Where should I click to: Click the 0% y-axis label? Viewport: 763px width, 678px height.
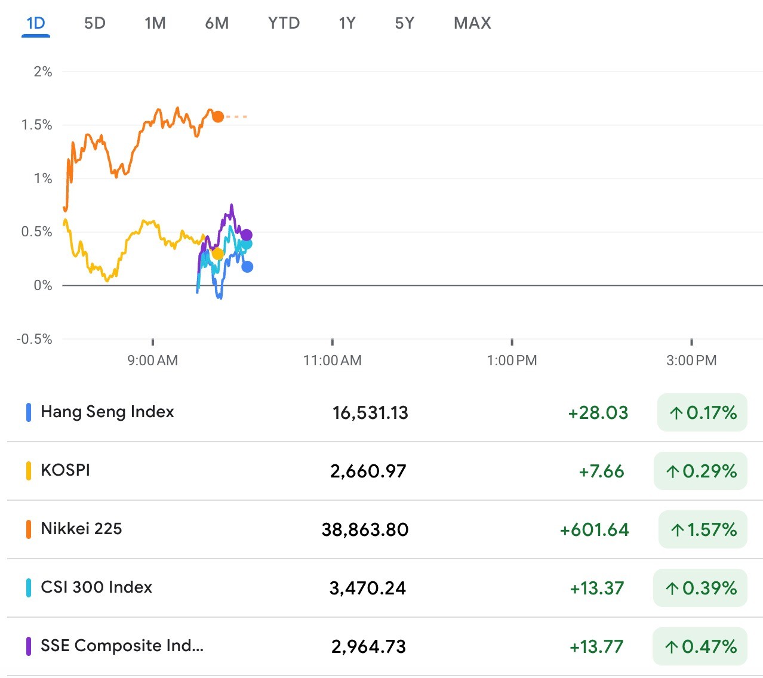click(43, 285)
